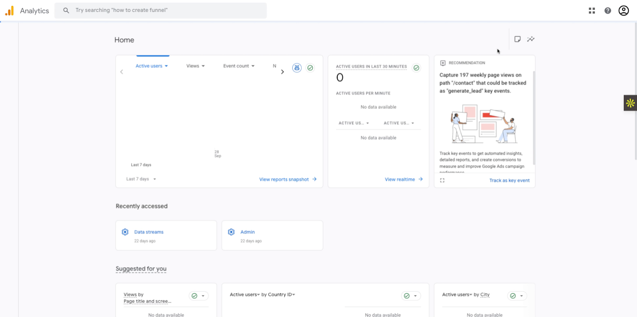Image resolution: width=637 pixels, height=317 pixels.
Task: Open the Google apps grid icon
Action: tap(592, 11)
